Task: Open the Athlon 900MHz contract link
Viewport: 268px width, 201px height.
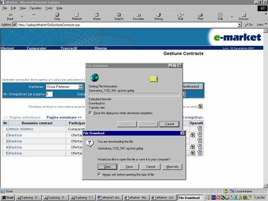Action: click(21, 129)
